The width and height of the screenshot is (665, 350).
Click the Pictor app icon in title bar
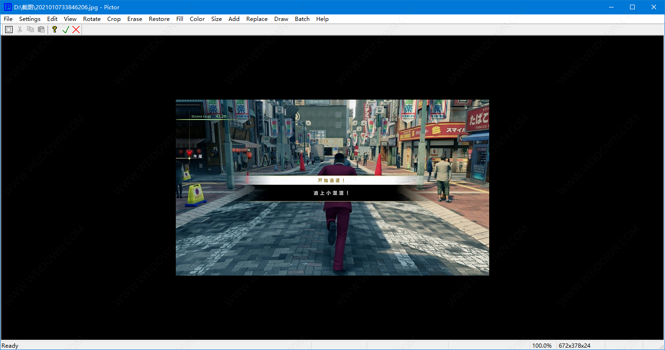[x=7, y=7]
